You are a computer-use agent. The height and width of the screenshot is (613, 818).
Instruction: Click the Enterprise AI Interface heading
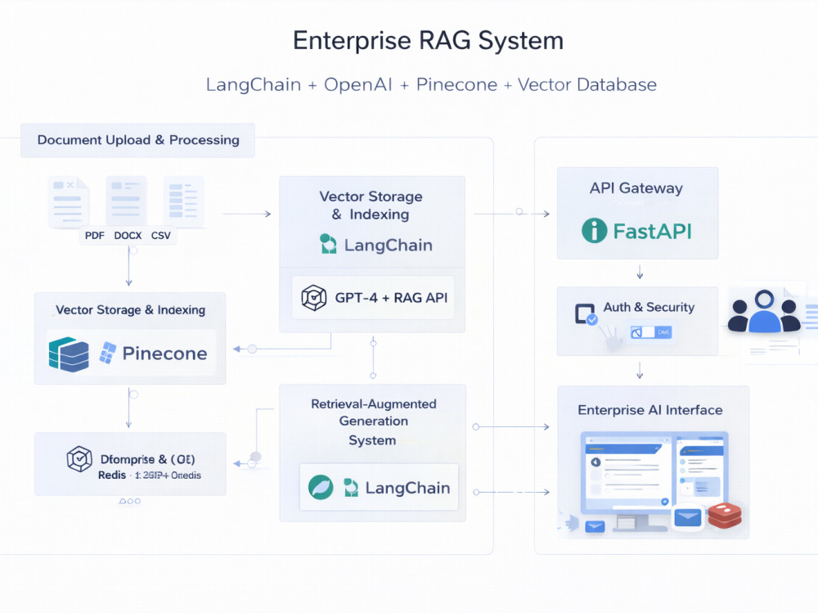[650, 410]
